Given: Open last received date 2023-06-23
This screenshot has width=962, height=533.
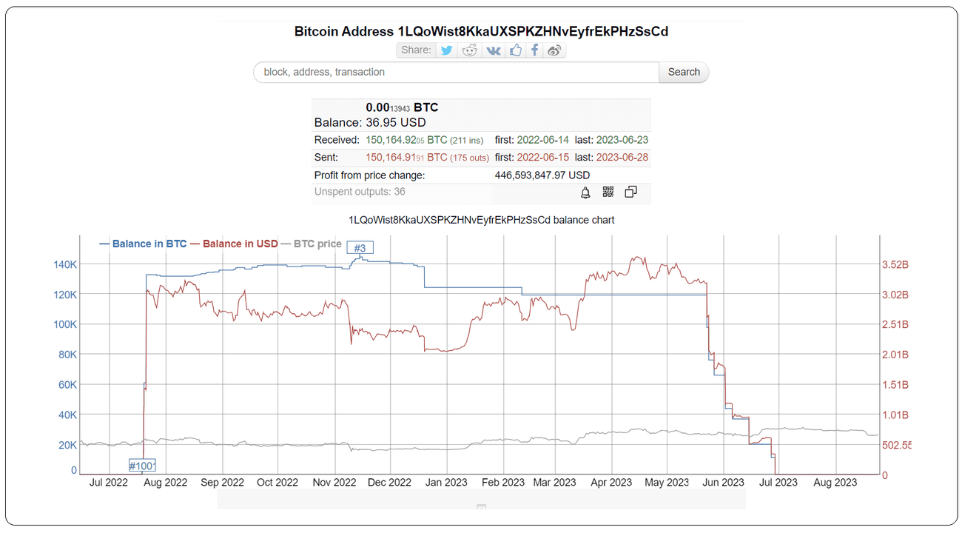Looking at the screenshot, I should click(x=622, y=140).
